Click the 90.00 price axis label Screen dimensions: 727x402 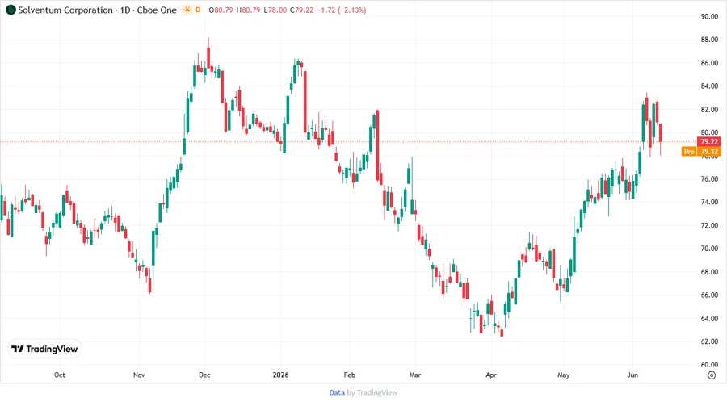point(709,16)
